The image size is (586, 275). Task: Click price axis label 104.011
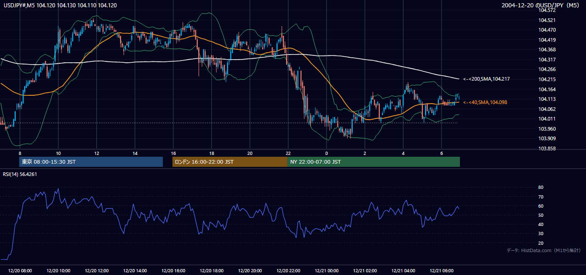pyautogui.click(x=547, y=119)
